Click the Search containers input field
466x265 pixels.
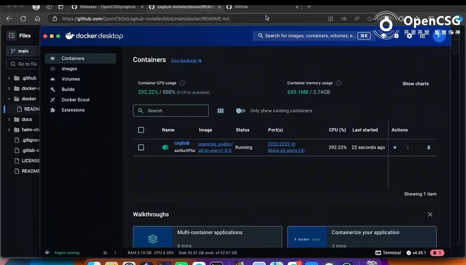click(171, 111)
